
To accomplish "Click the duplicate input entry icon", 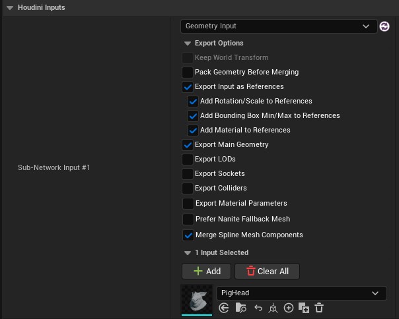I will [x=304, y=308].
